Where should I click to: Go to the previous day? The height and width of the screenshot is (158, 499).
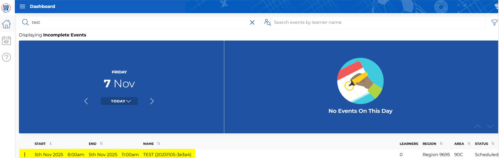click(86, 101)
